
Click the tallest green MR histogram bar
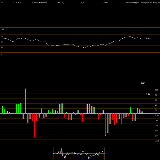click(25, 101)
